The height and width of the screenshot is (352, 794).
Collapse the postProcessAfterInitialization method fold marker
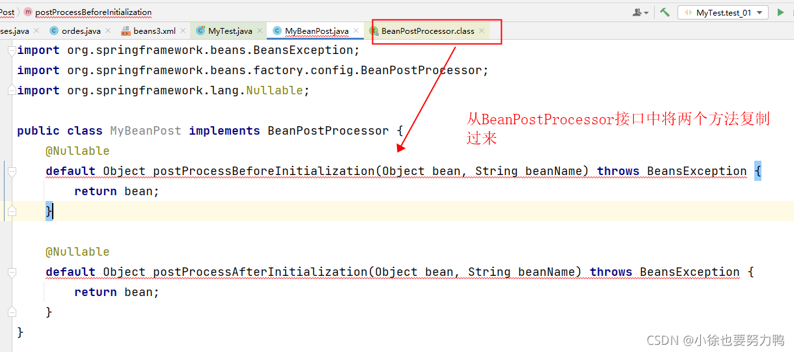[x=11, y=272]
